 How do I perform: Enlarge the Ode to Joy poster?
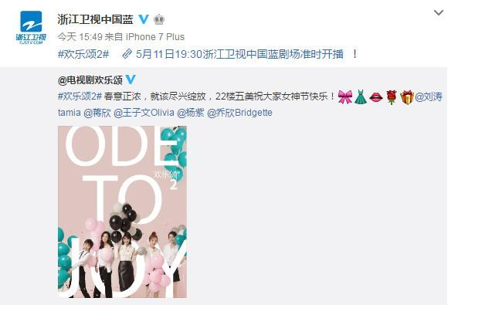[122, 212]
